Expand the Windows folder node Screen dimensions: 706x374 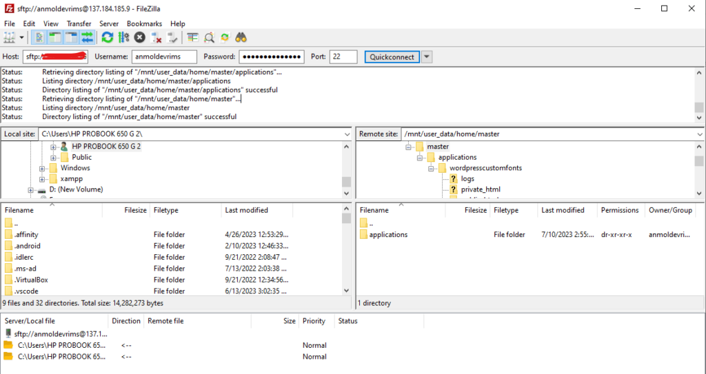click(42, 168)
